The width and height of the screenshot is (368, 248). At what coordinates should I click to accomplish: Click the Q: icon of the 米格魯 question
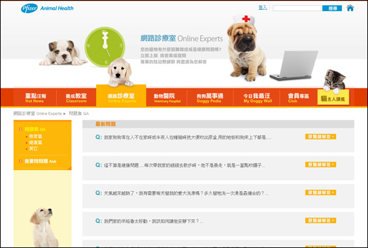[99, 221]
